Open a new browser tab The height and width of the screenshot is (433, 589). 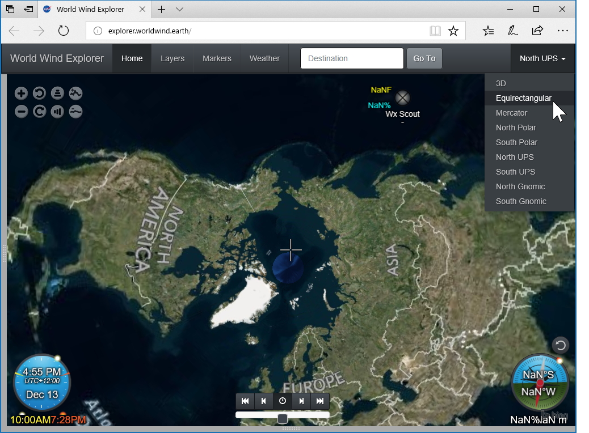(162, 10)
